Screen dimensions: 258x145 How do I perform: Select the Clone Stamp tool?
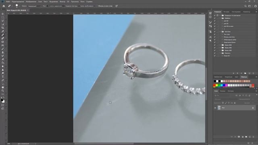[3, 52]
